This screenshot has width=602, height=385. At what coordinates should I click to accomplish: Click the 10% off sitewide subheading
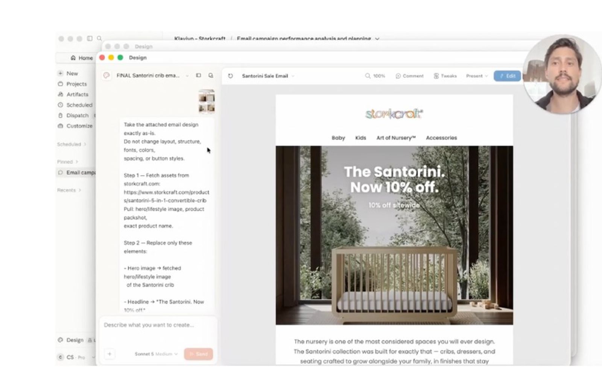(394, 205)
